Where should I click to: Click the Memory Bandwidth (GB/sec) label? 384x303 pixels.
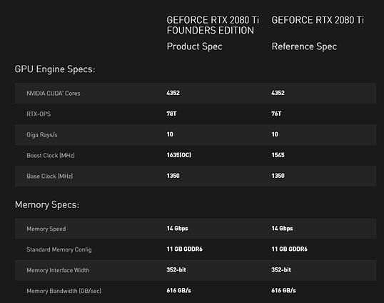coord(64,291)
